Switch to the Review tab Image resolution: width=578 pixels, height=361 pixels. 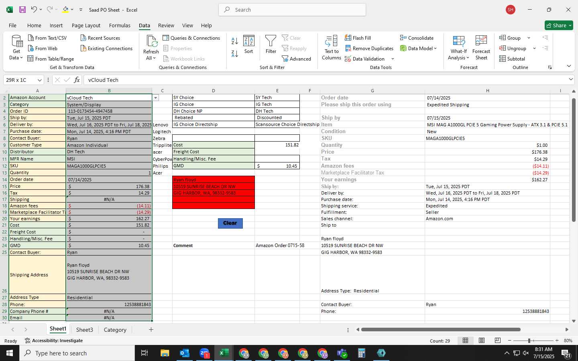[166, 25]
